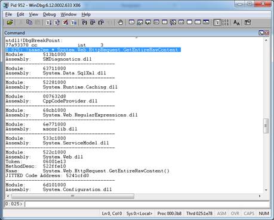The image size is (274, 220).
Task: Click the MethodDesc value 522ffe10
Action: [54, 166]
